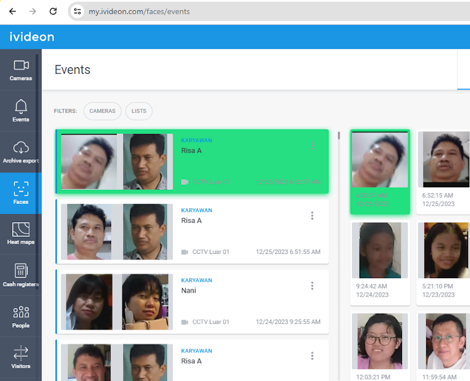
Task: Click the browser forward arrow
Action: coord(32,11)
